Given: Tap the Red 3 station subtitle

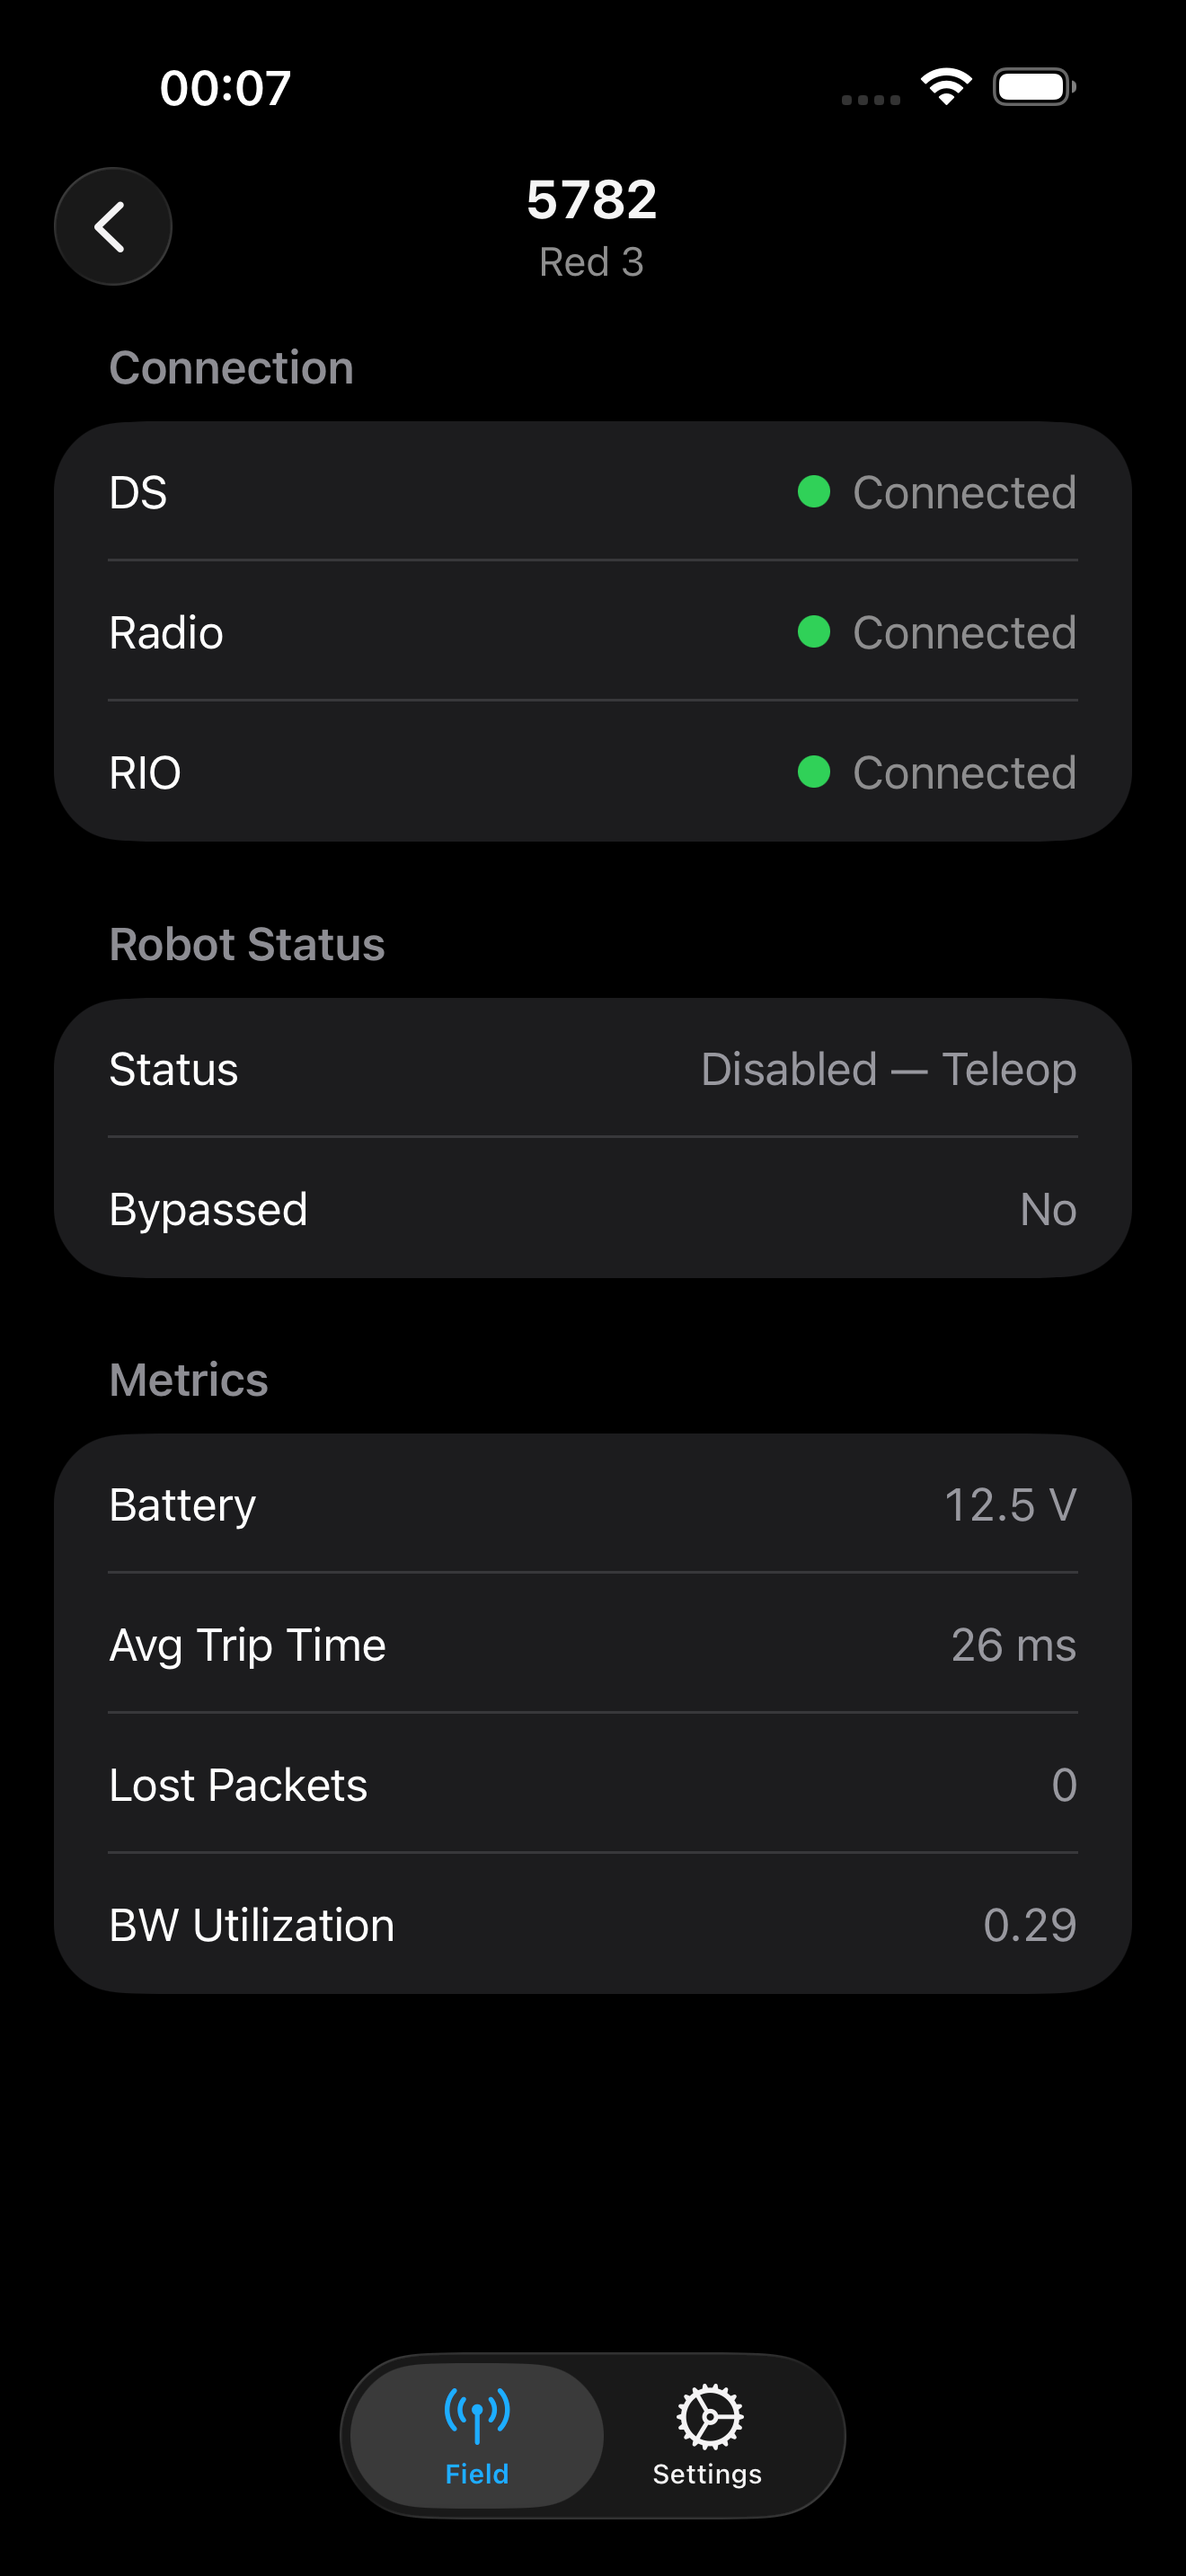Looking at the screenshot, I should pos(592,262).
